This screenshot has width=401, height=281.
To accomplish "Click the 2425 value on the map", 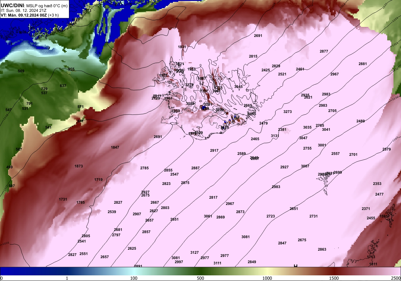I will coord(266,70).
